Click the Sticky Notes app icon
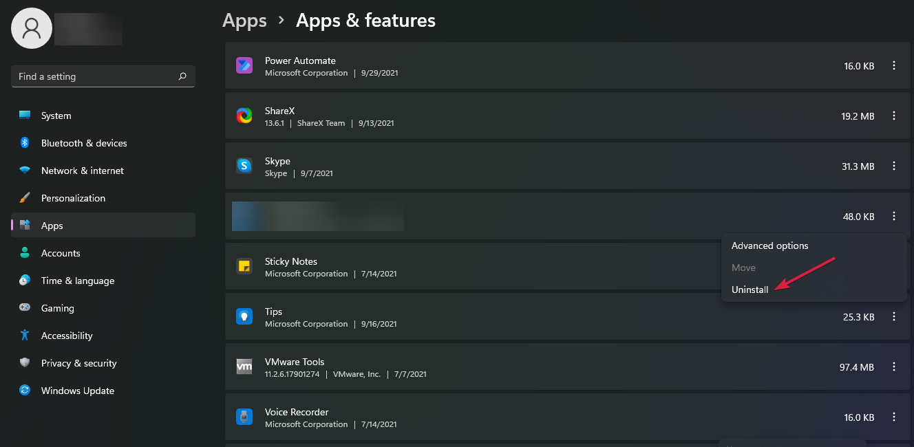 pyautogui.click(x=244, y=266)
